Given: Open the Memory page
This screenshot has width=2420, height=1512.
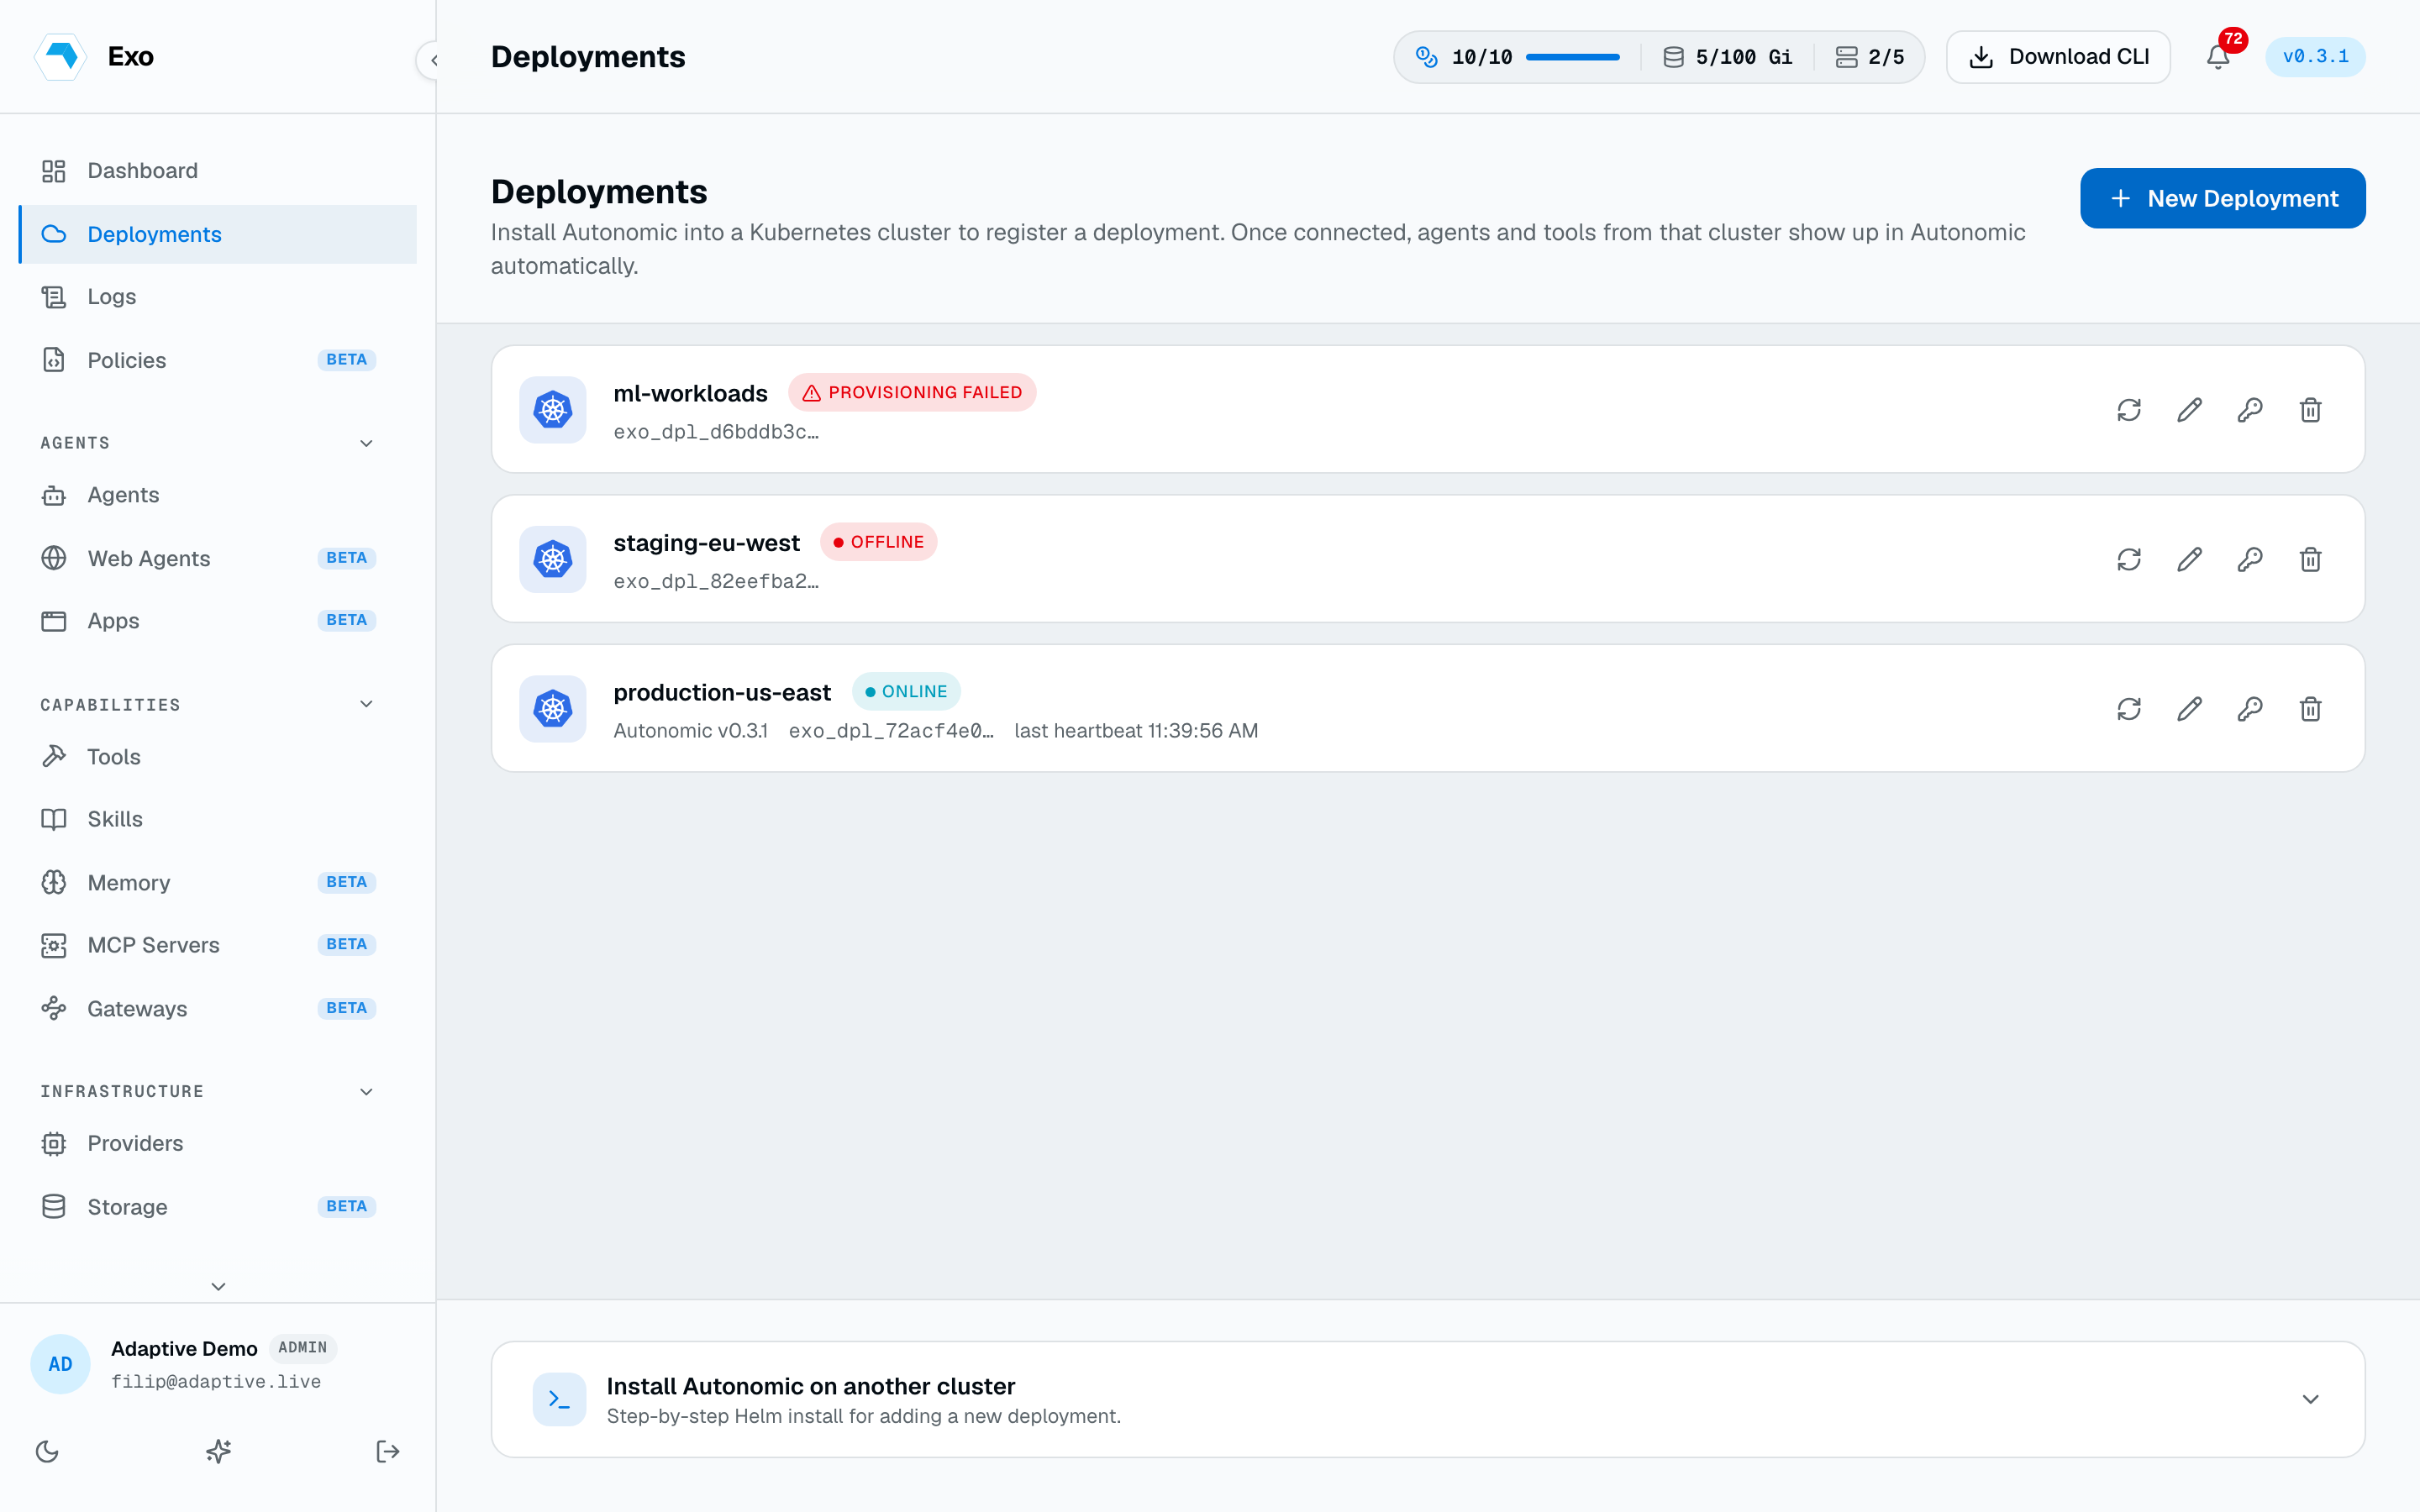Looking at the screenshot, I should tap(218, 882).
